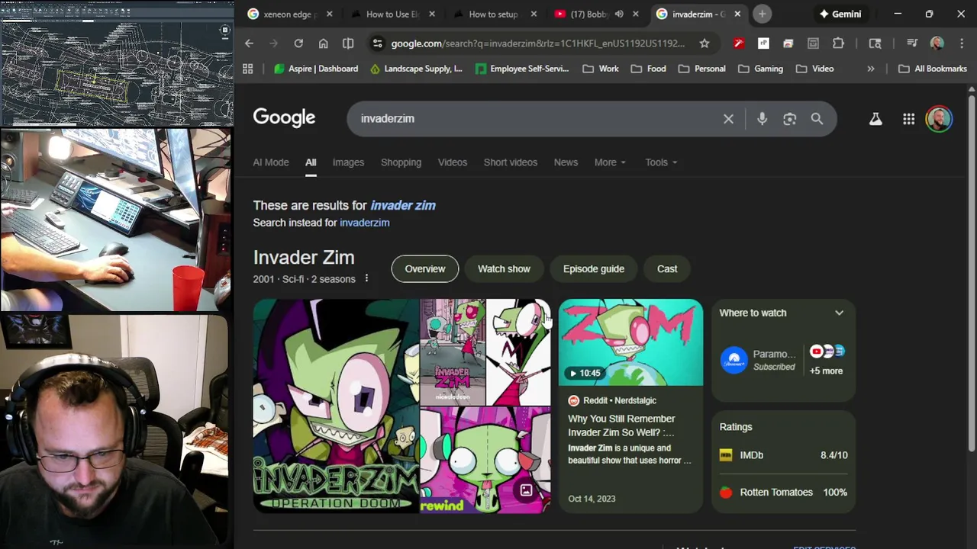The height and width of the screenshot is (549, 977).
Task: Open image search on the Gir thumbnail
Action: 526,490
